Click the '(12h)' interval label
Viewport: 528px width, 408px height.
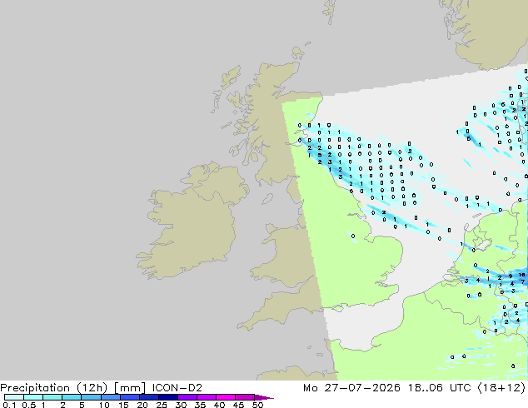click(x=92, y=388)
